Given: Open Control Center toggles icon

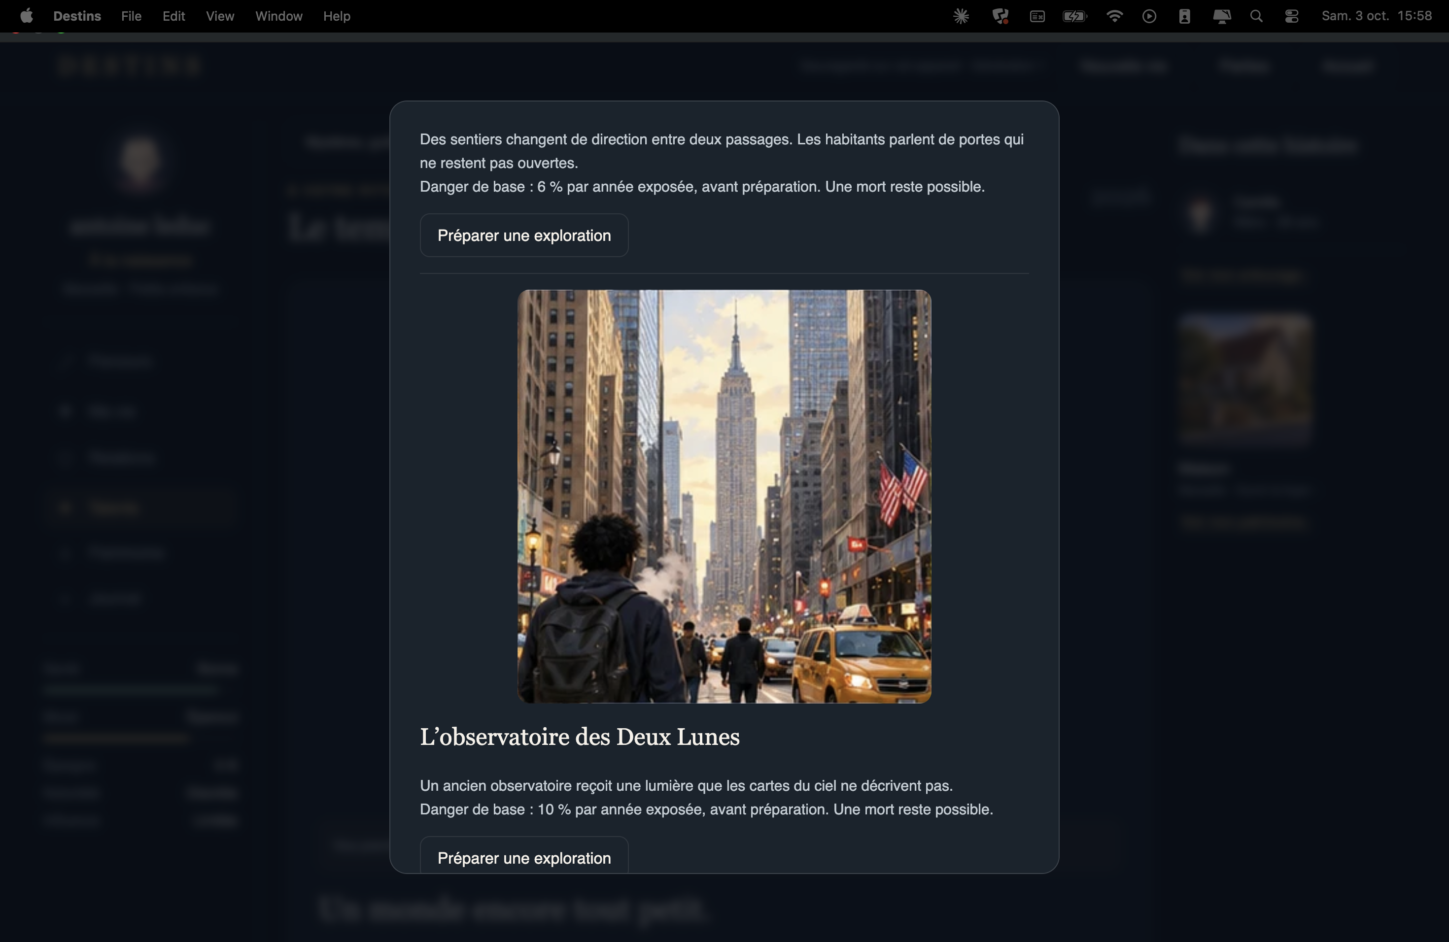Looking at the screenshot, I should pos(1291,16).
